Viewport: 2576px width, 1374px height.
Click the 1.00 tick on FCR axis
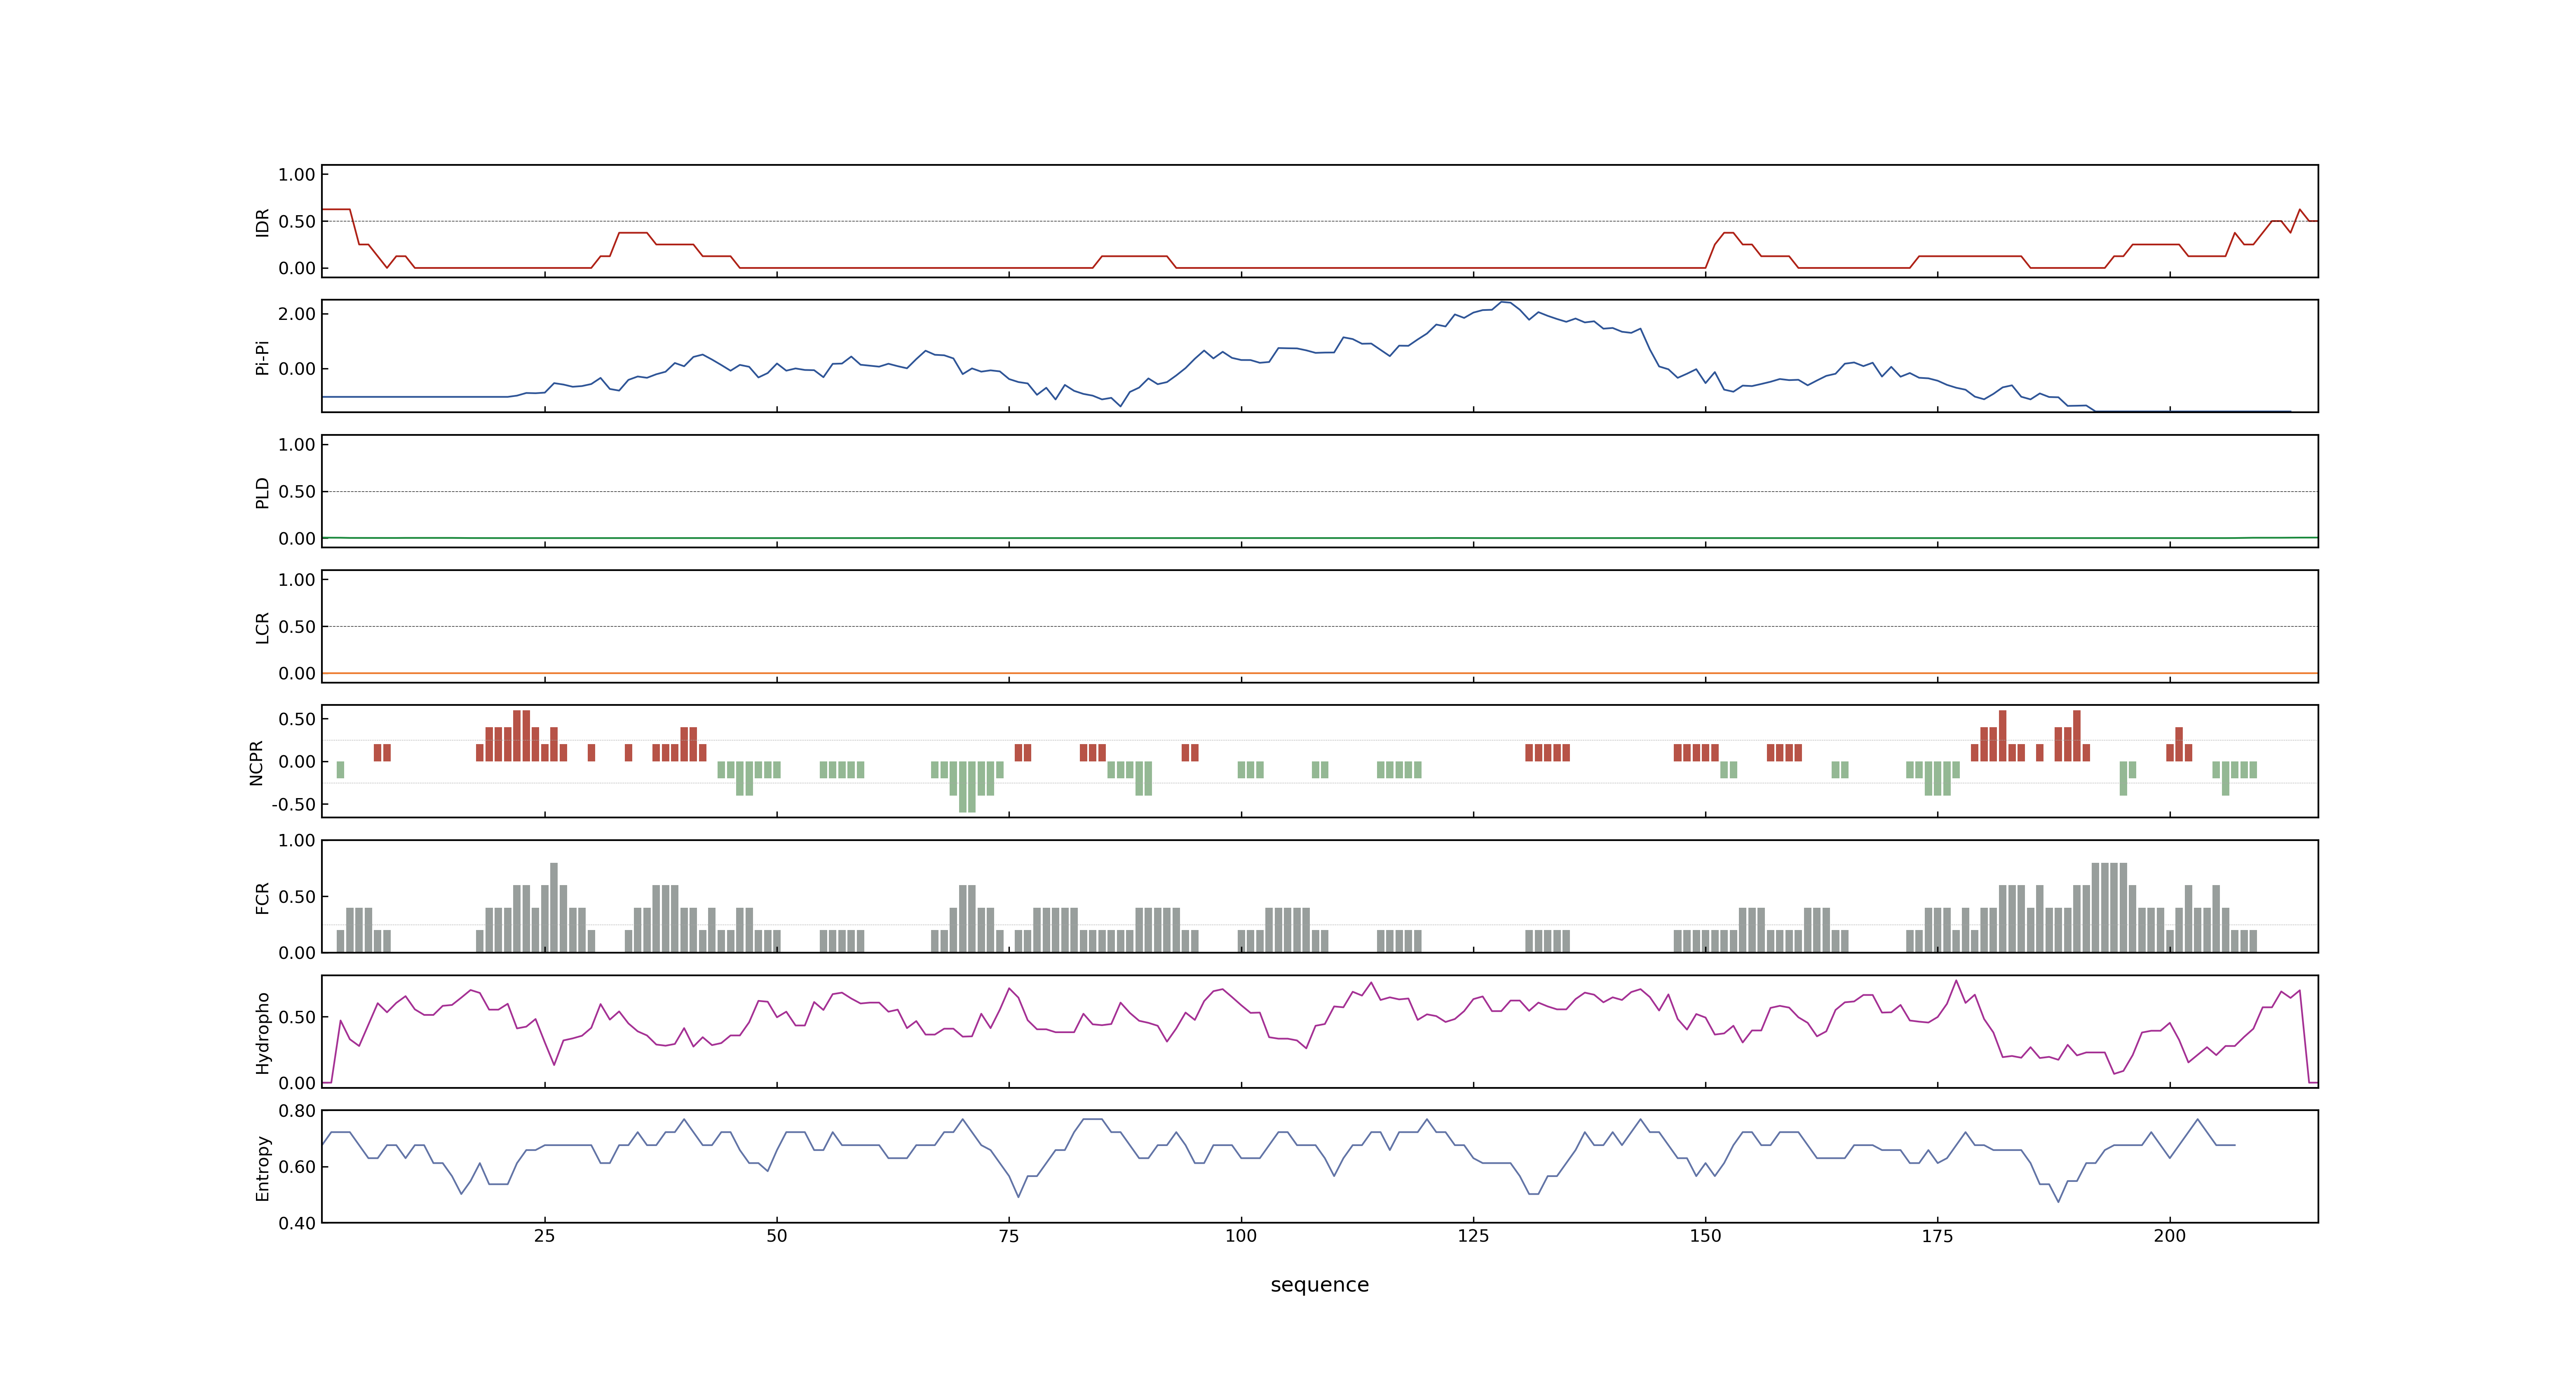[297, 841]
